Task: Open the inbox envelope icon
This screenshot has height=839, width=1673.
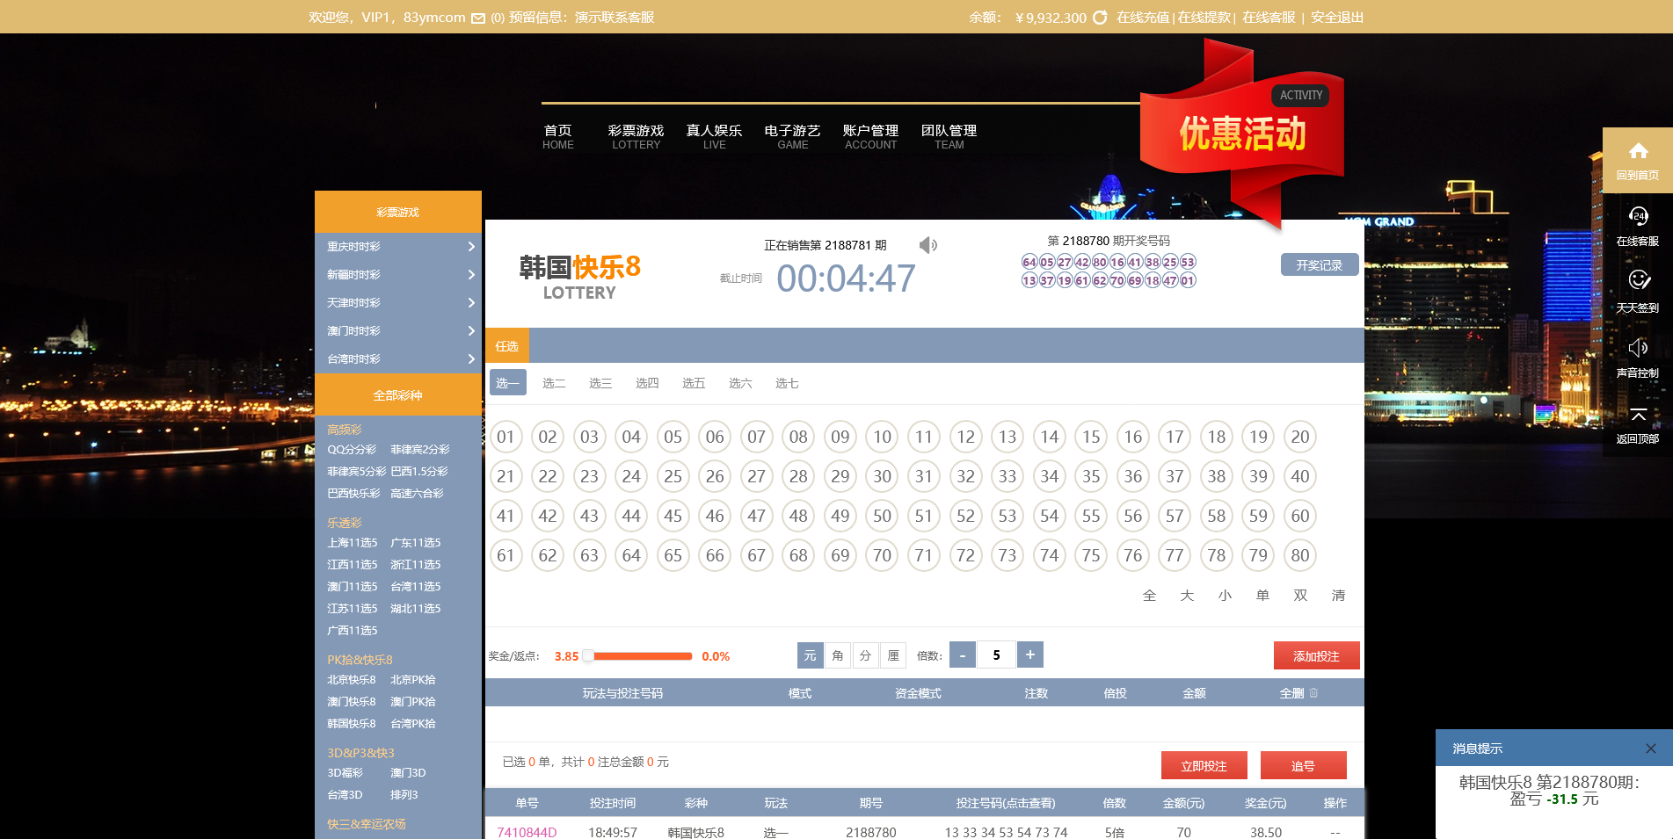Action: (478, 18)
